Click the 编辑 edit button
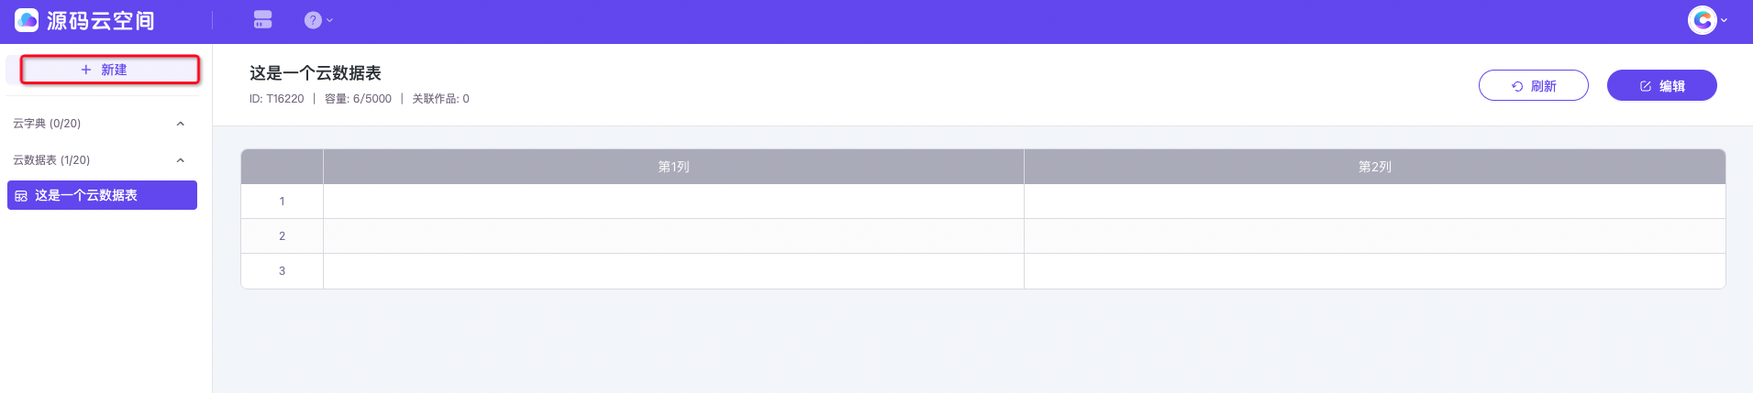The width and height of the screenshot is (1753, 393). click(1661, 86)
